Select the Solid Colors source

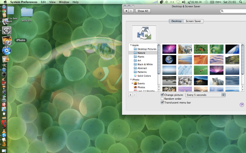[144, 76]
